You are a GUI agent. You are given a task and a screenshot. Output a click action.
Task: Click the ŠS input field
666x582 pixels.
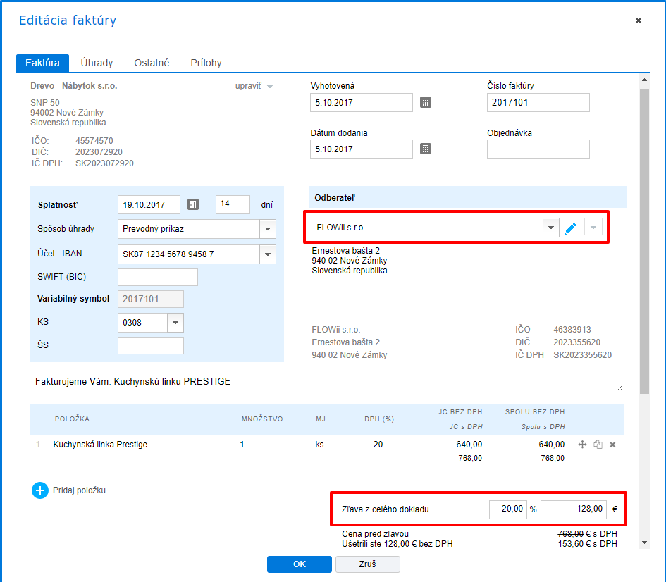[151, 345]
